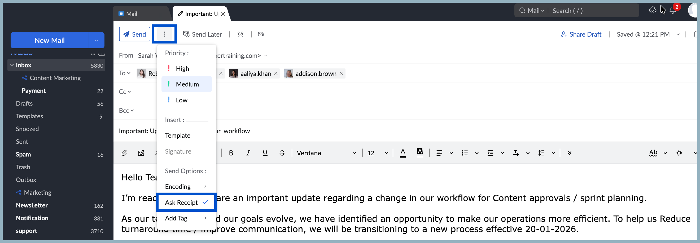Toggle bold formatting
The image size is (700, 243).
click(x=231, y=153)
